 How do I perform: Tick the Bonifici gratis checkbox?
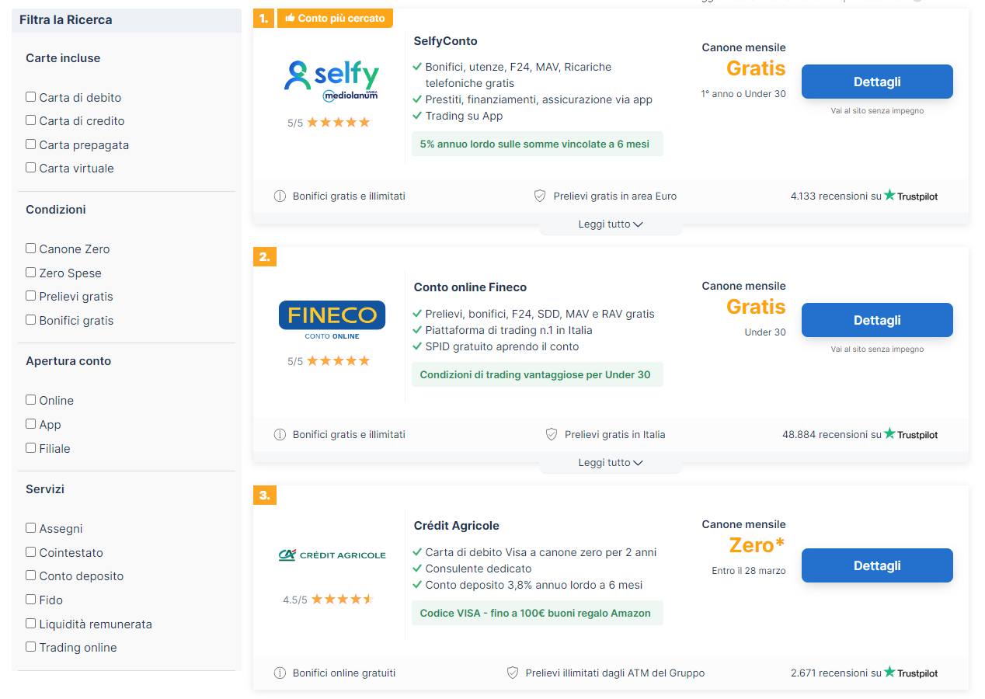pos(31,320)
